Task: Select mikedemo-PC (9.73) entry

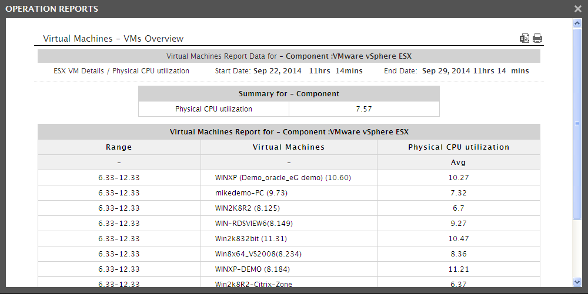Action: pos(251,193)
